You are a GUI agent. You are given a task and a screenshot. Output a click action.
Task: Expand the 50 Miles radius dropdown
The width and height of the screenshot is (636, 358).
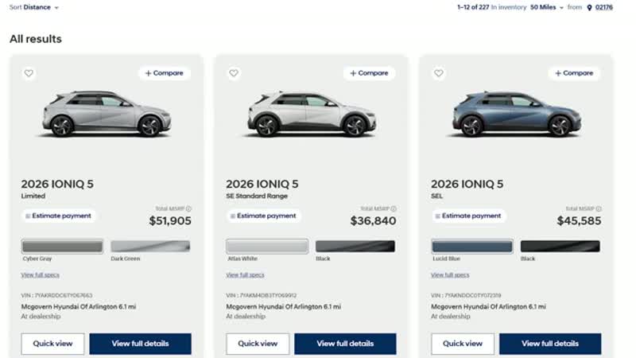pyautogui.click(x=547, y=7)
